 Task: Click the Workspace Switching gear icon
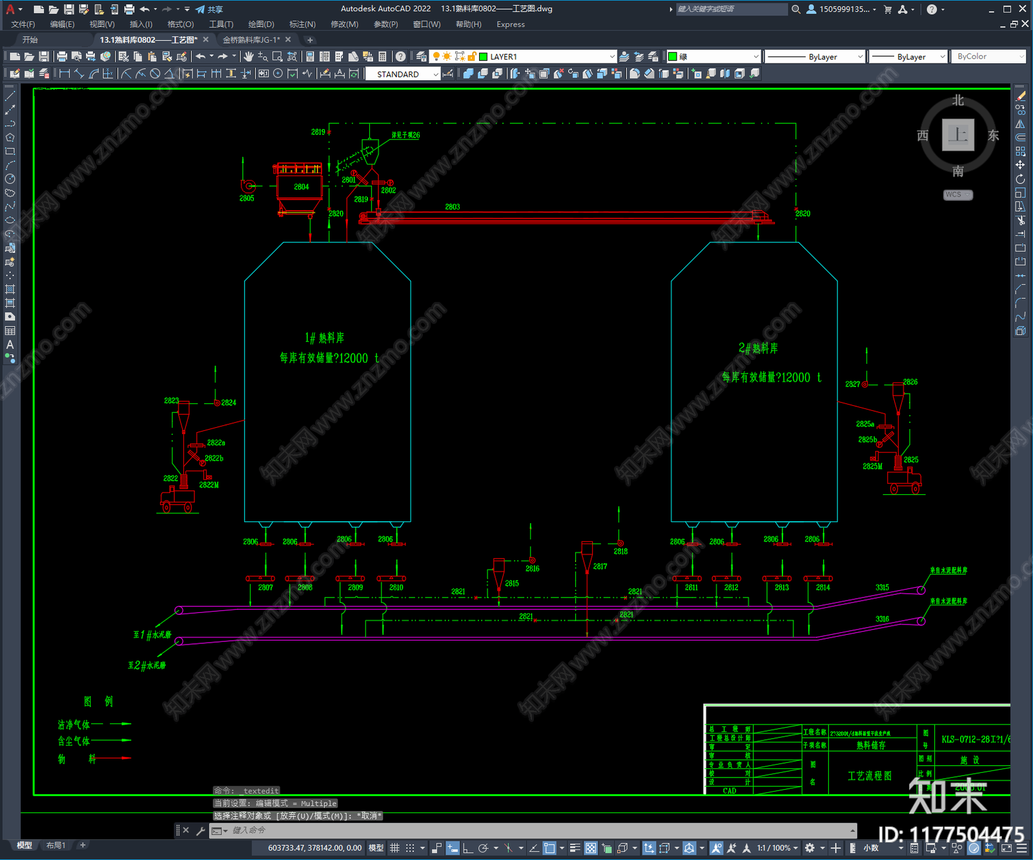click(810, 848)
